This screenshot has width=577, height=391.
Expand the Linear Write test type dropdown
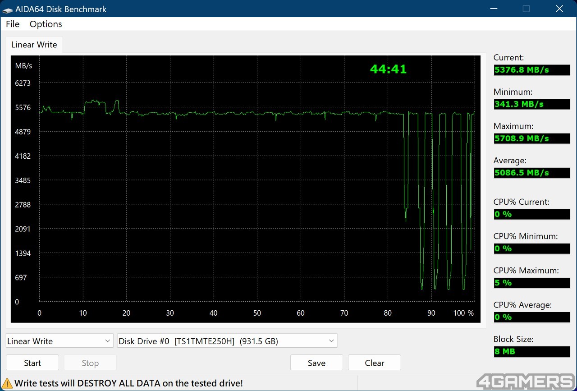pyautogui.click(x=59, y=341)
